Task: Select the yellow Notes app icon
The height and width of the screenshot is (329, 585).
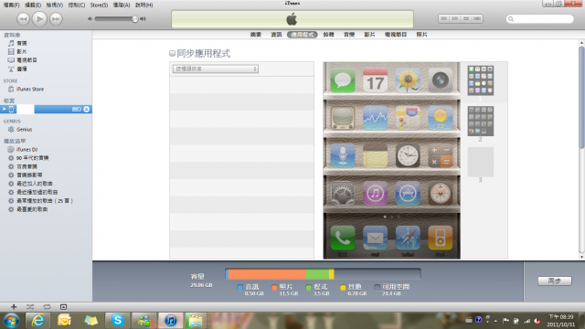Action: pyautogui.click(x=375, y=155)
